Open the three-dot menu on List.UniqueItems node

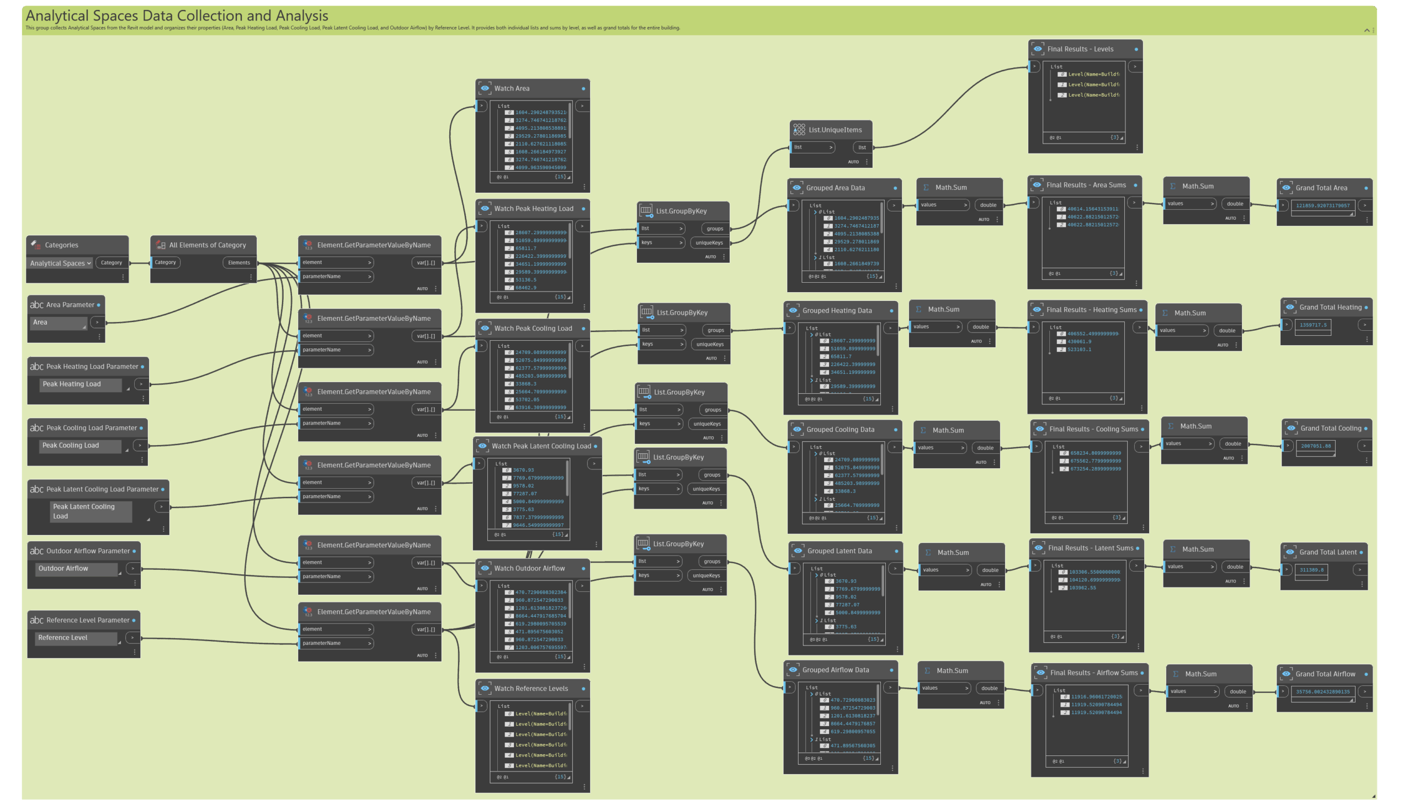coord(867,162)
